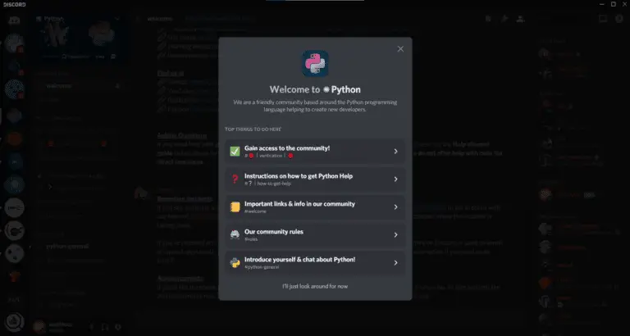Toggle the member list icon in header
The height and width of the screenshot is (336, 630).
point(520,17)
